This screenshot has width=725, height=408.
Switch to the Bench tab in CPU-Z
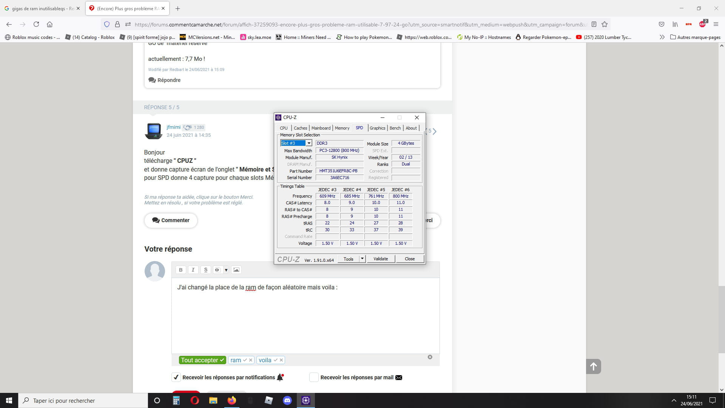395,128
